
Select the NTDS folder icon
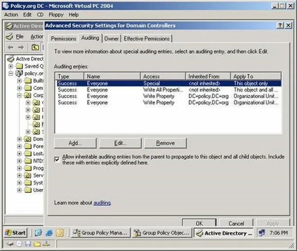pyautogui.click(x=28, y=161)
